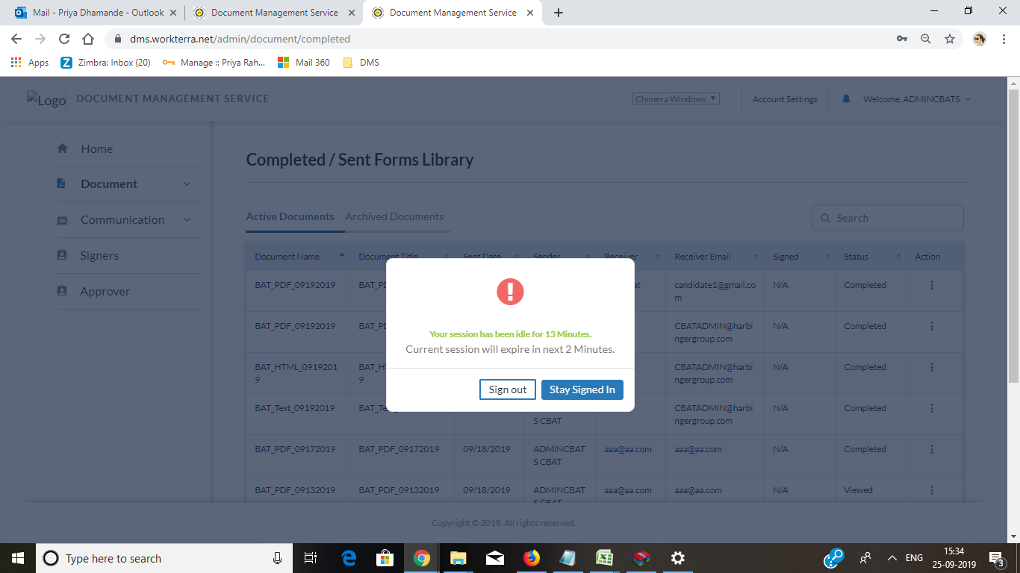Click the taskbar search box
1020x573 pixels.
click(x=164, y=558)
